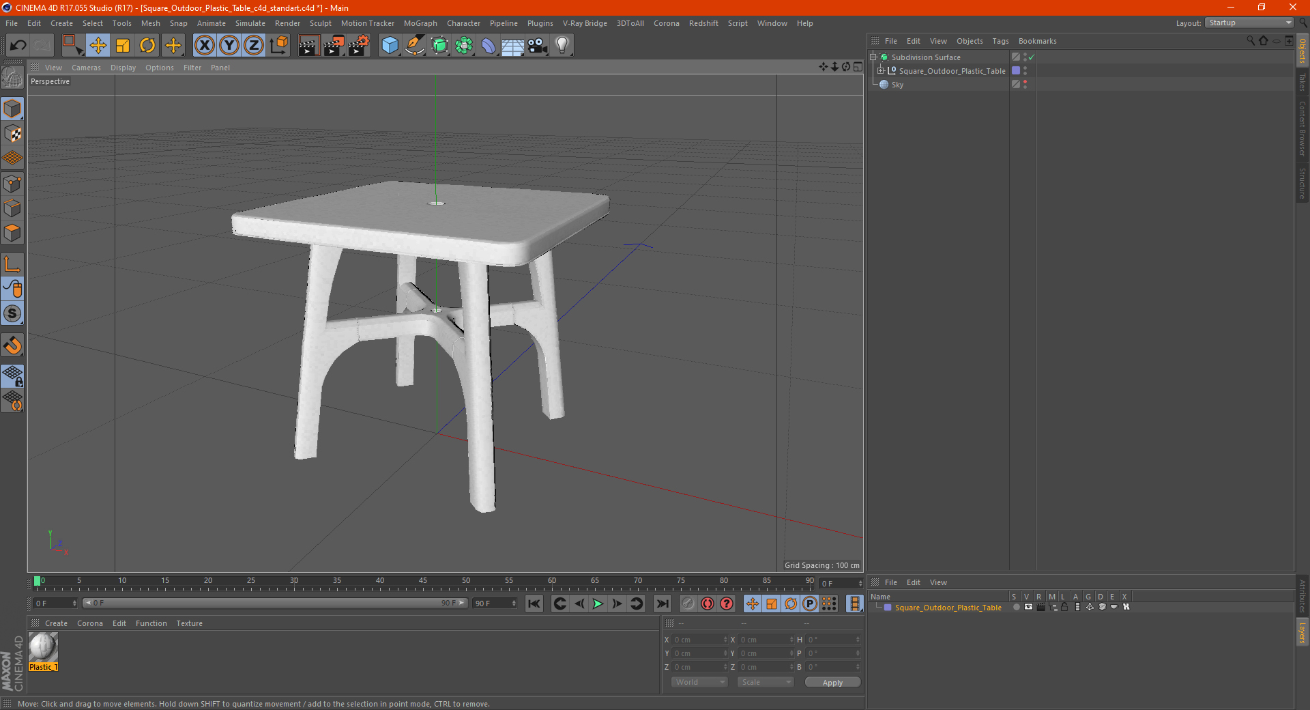Render active view icon
Viewport: 1310px width, 710px height.
(x=308, y=46)
